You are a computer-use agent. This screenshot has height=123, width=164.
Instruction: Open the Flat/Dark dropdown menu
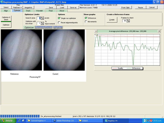pyautogui.click(x=17, y=7)
